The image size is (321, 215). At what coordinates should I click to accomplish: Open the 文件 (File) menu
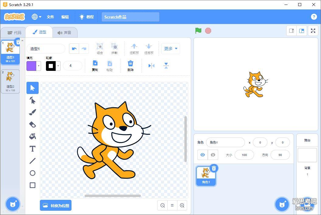pos(50,17)
